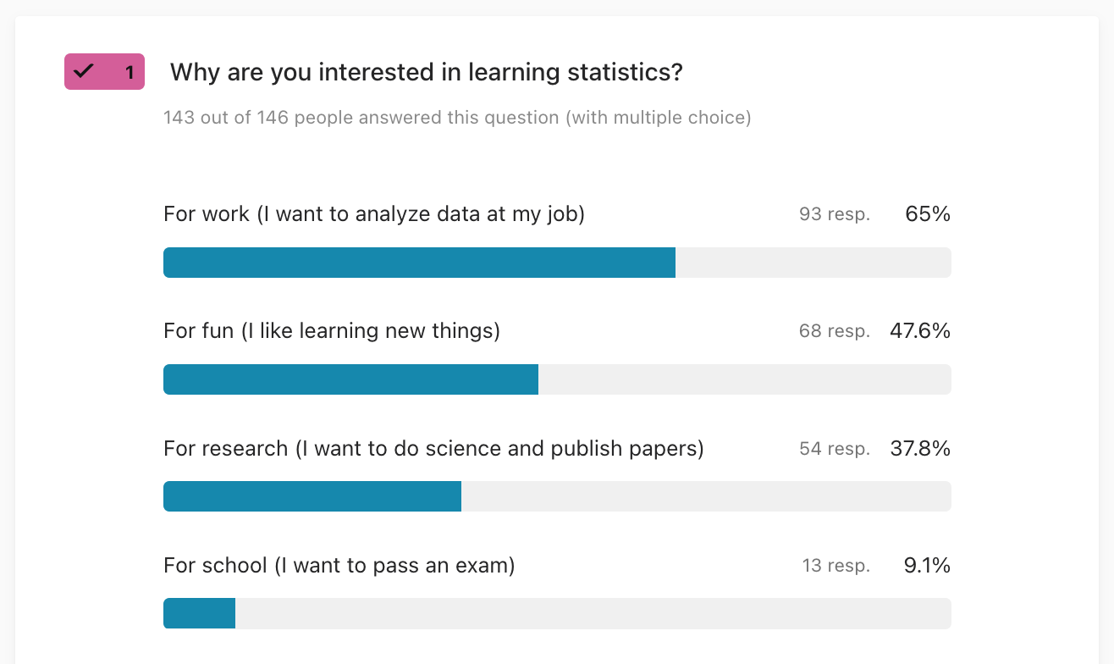Image resolution: width=1114 pixels, height=664 pixels.
Task: Click the 37.8% percentage value
Action: (920, 449)
